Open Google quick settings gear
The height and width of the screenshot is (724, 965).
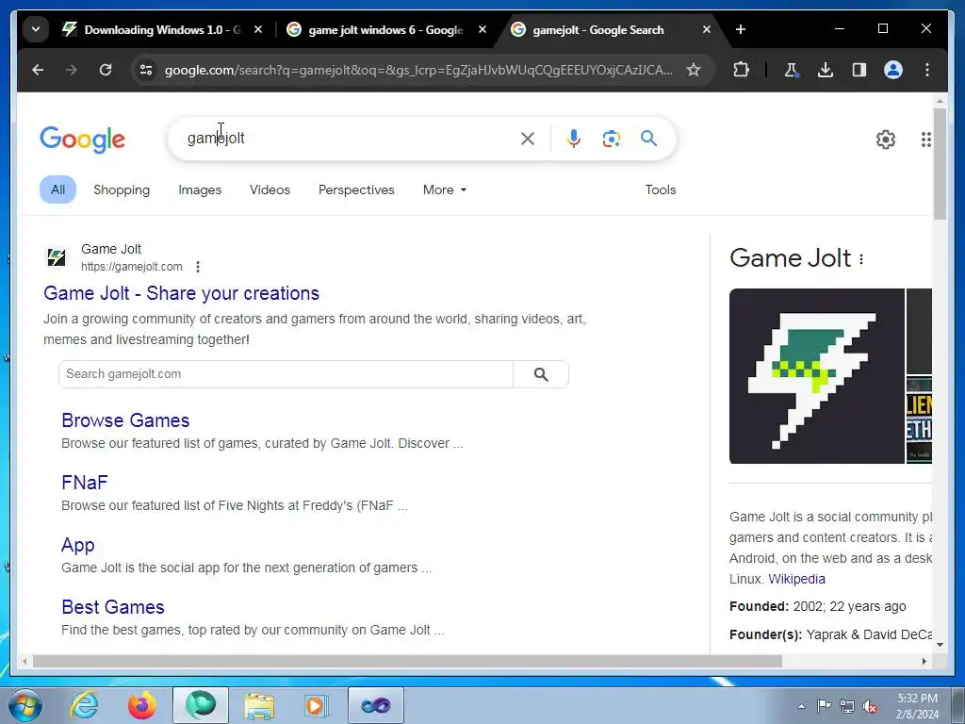(886, 140)
